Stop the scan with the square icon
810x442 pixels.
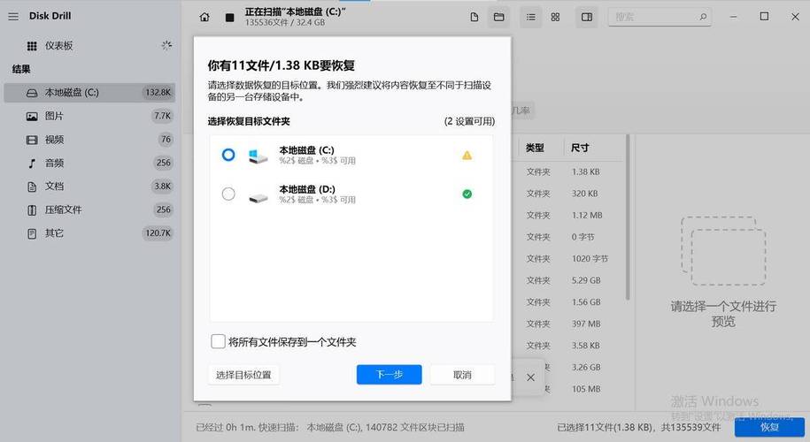(230, 18)
